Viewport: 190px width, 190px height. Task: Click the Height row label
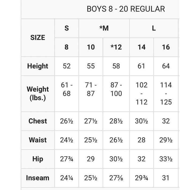38,66
